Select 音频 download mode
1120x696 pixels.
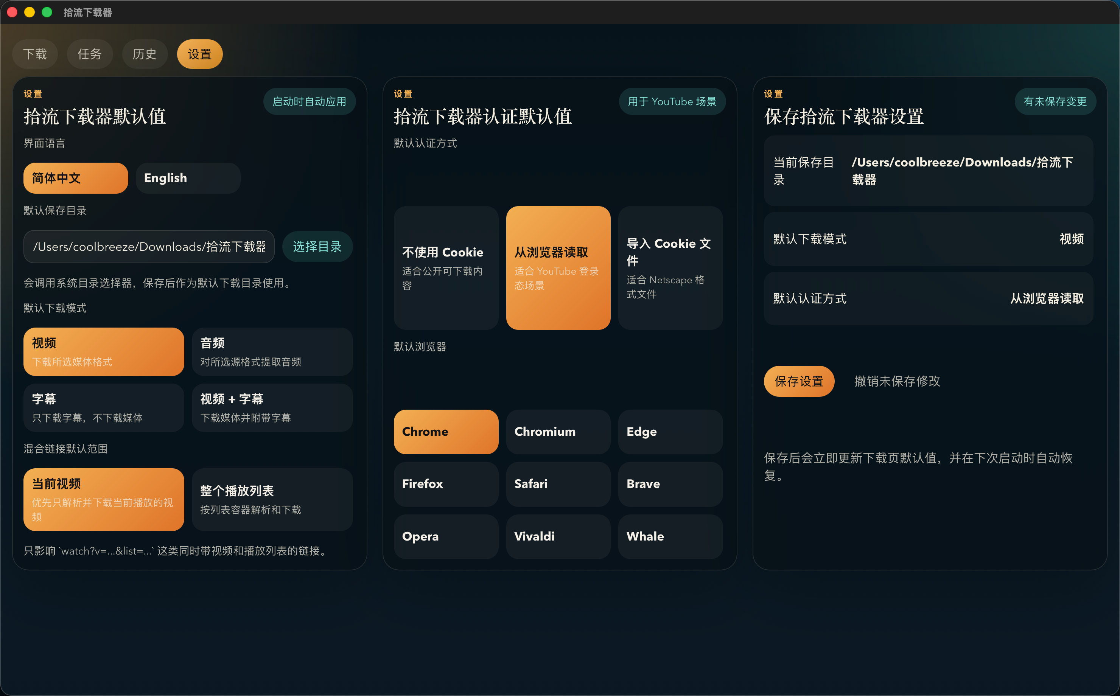[272, 351]
